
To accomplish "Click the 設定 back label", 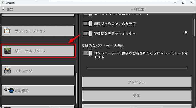I will click(10, 9).
